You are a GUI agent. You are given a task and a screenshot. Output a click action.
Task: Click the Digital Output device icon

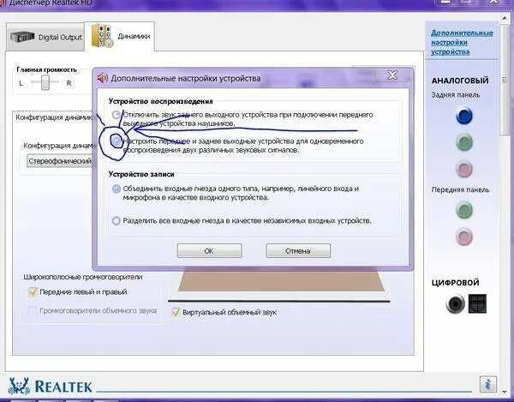pyautogui.click(x=22, y=37)
